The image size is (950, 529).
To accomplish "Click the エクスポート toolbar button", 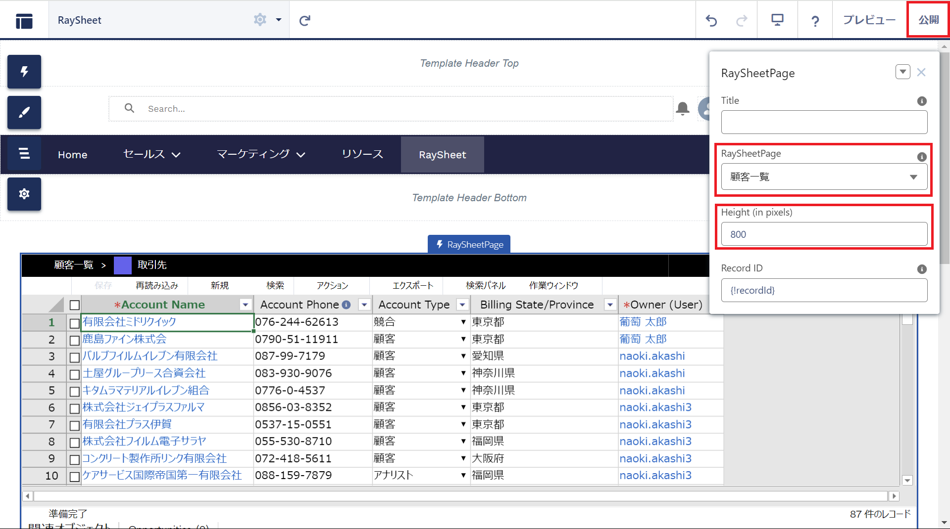I will tap(413, 285).
